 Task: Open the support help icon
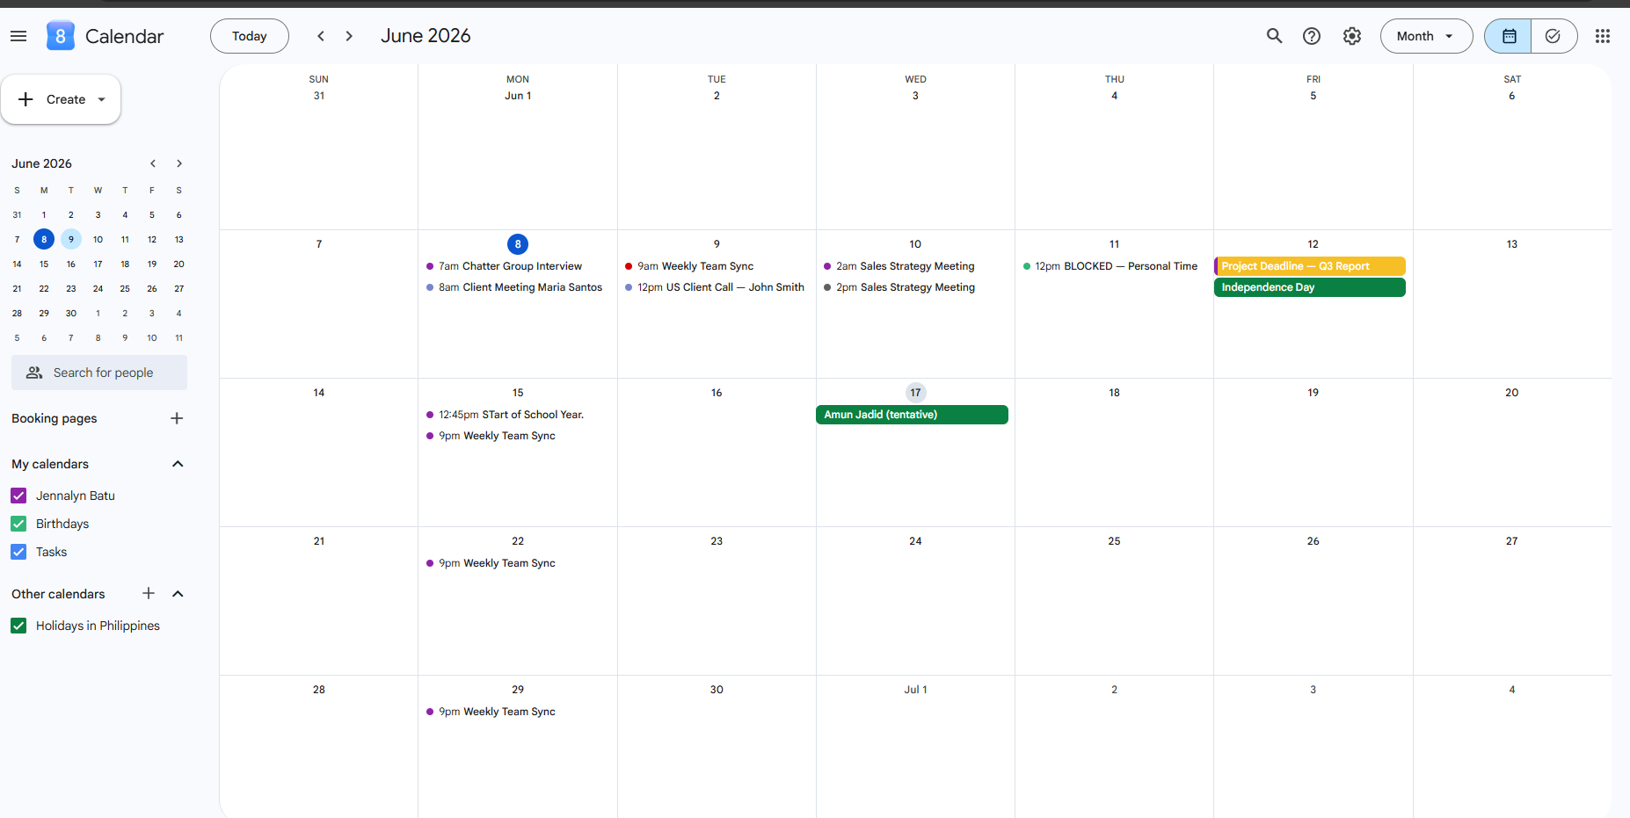tap(1312, 36)
